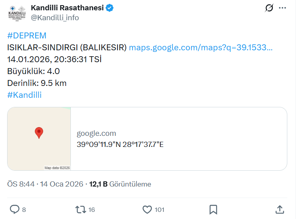Click the Kandilli Rasathanesi profile avatar
The image size is (298, 219).
[17, 13]
